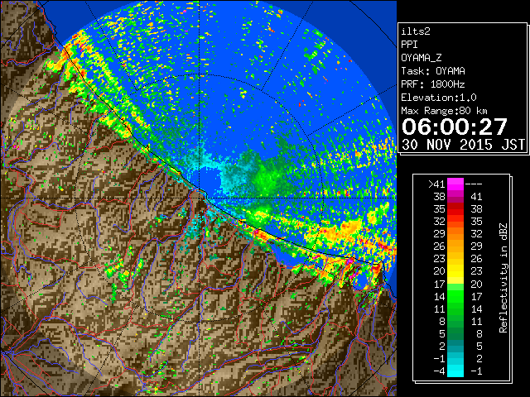Image resolution: width=530 pixels, height=397 pixels.
Task: Click the 'Max Range:80 km' text
Action: 444,111
